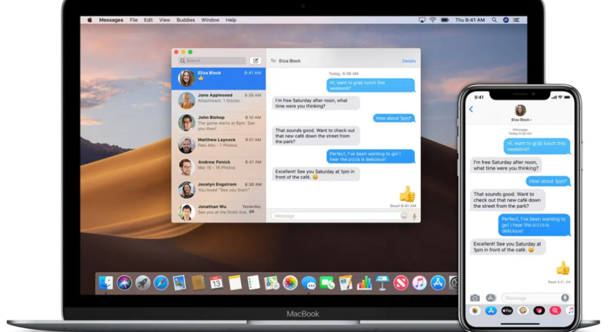
Task: Open Spotlight search in menu bar
Action: point(494,20)
